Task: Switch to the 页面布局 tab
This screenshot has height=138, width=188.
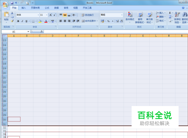Action: coord(35,8)
